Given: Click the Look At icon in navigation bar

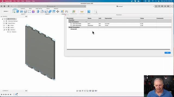Looking at the screenshot, I should tap(80, 91).
